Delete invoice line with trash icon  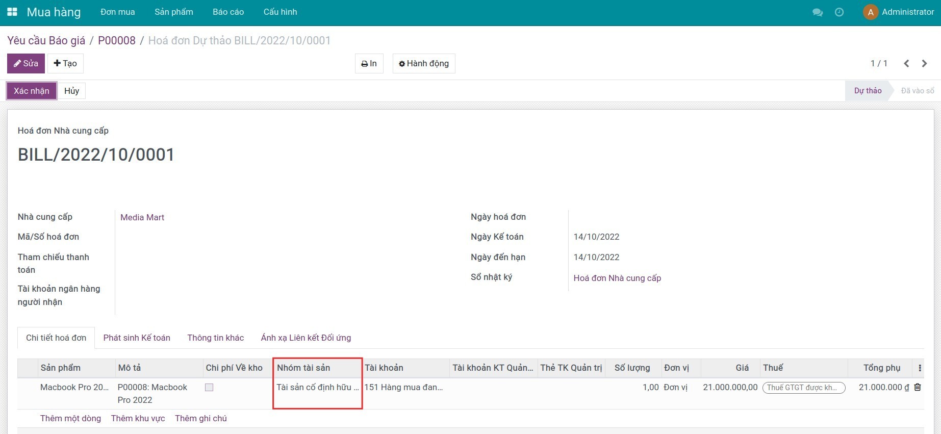918,387
